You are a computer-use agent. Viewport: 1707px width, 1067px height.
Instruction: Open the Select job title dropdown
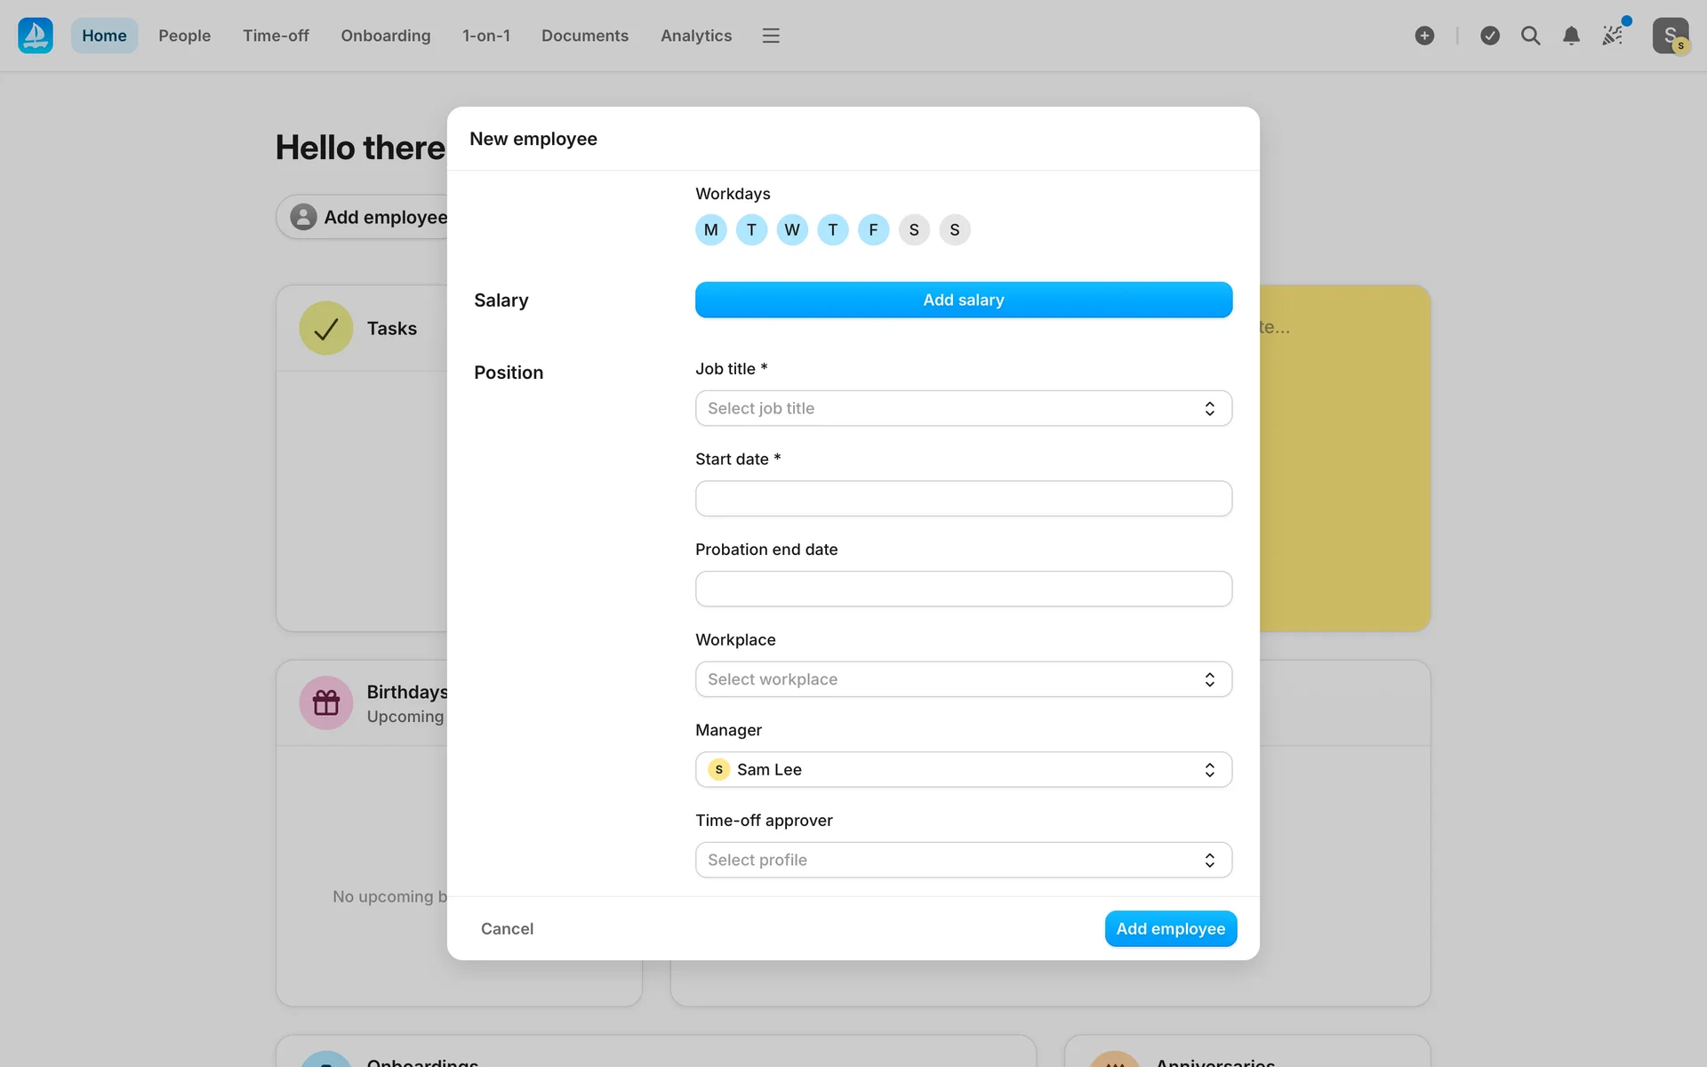[963, 408]
